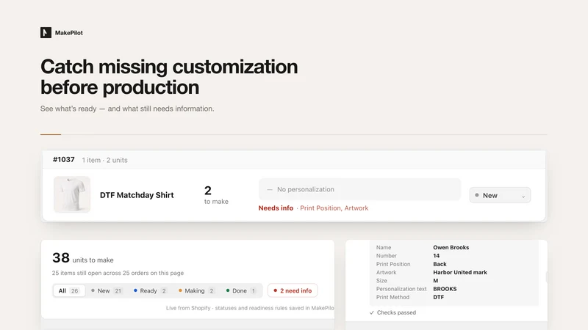Click the Harbor United mark artwork value
This screenshot has width=588, height=330.
pos(460,272)
